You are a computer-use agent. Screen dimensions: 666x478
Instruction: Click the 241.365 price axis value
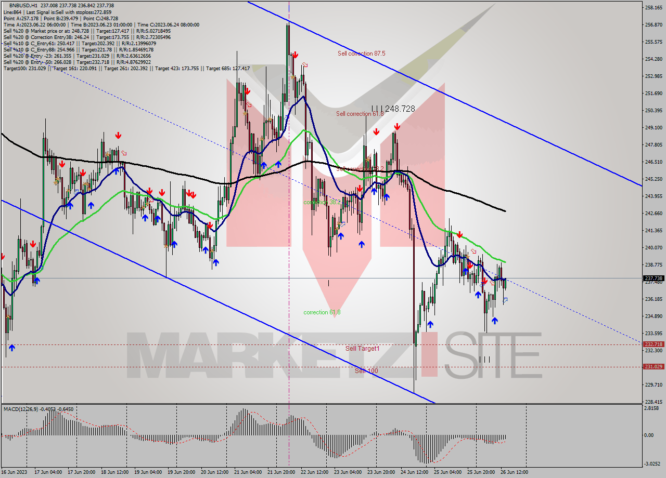(x=654, y=230)
